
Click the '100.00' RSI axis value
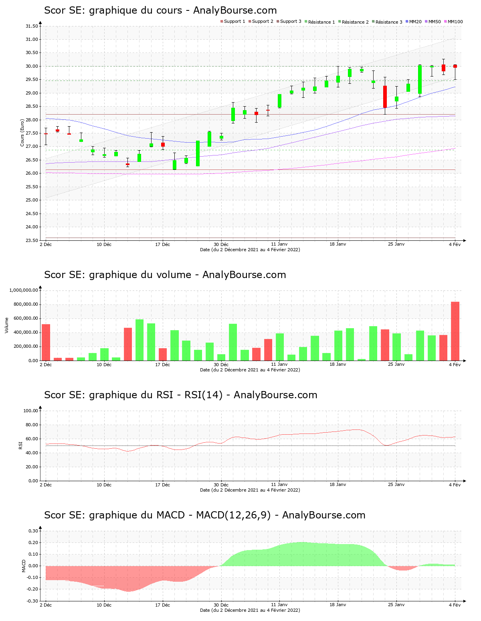[30, 411]
